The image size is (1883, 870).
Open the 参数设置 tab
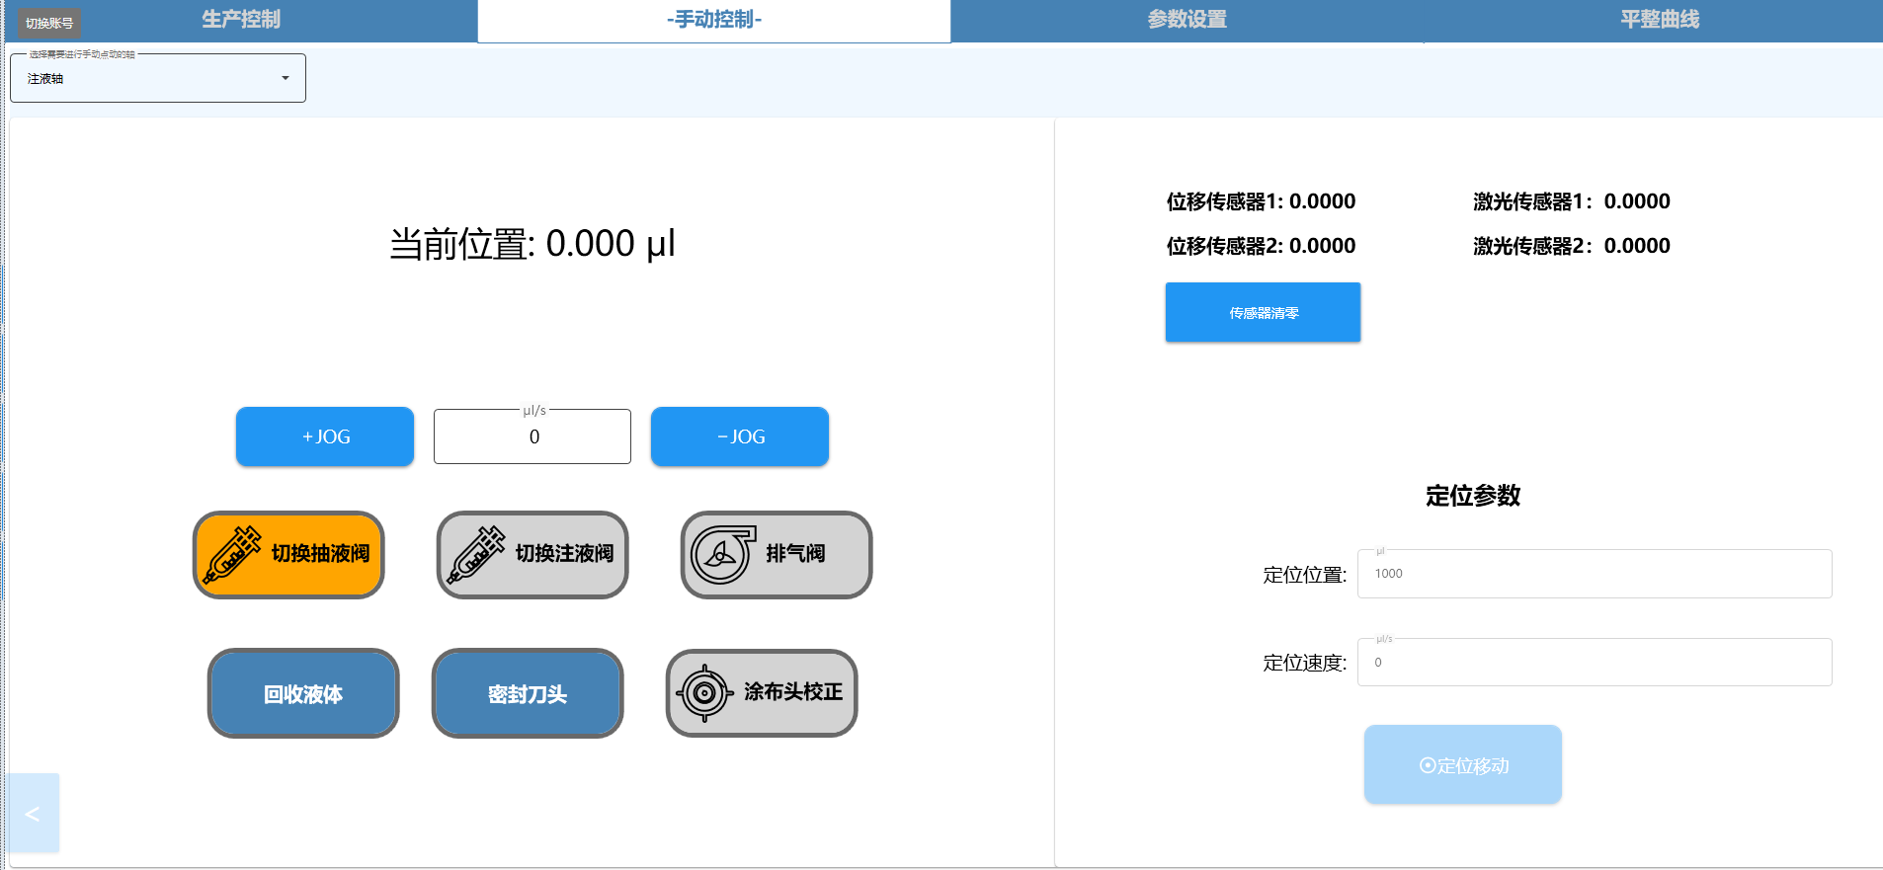1187,20
